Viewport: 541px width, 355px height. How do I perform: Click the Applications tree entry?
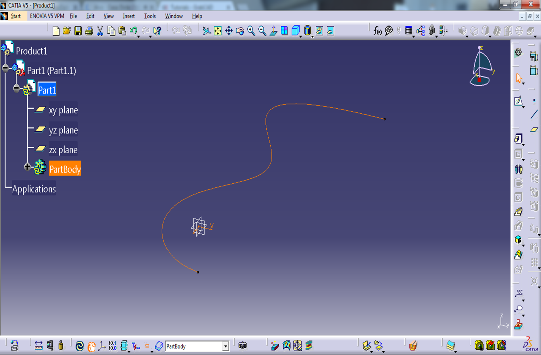[x=34, y=189]
